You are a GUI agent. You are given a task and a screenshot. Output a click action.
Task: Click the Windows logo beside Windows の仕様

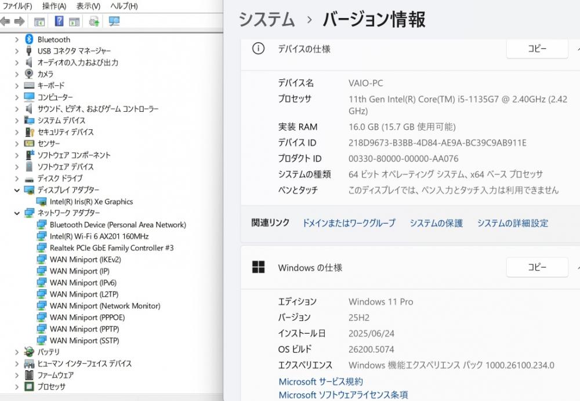[258, 267]
